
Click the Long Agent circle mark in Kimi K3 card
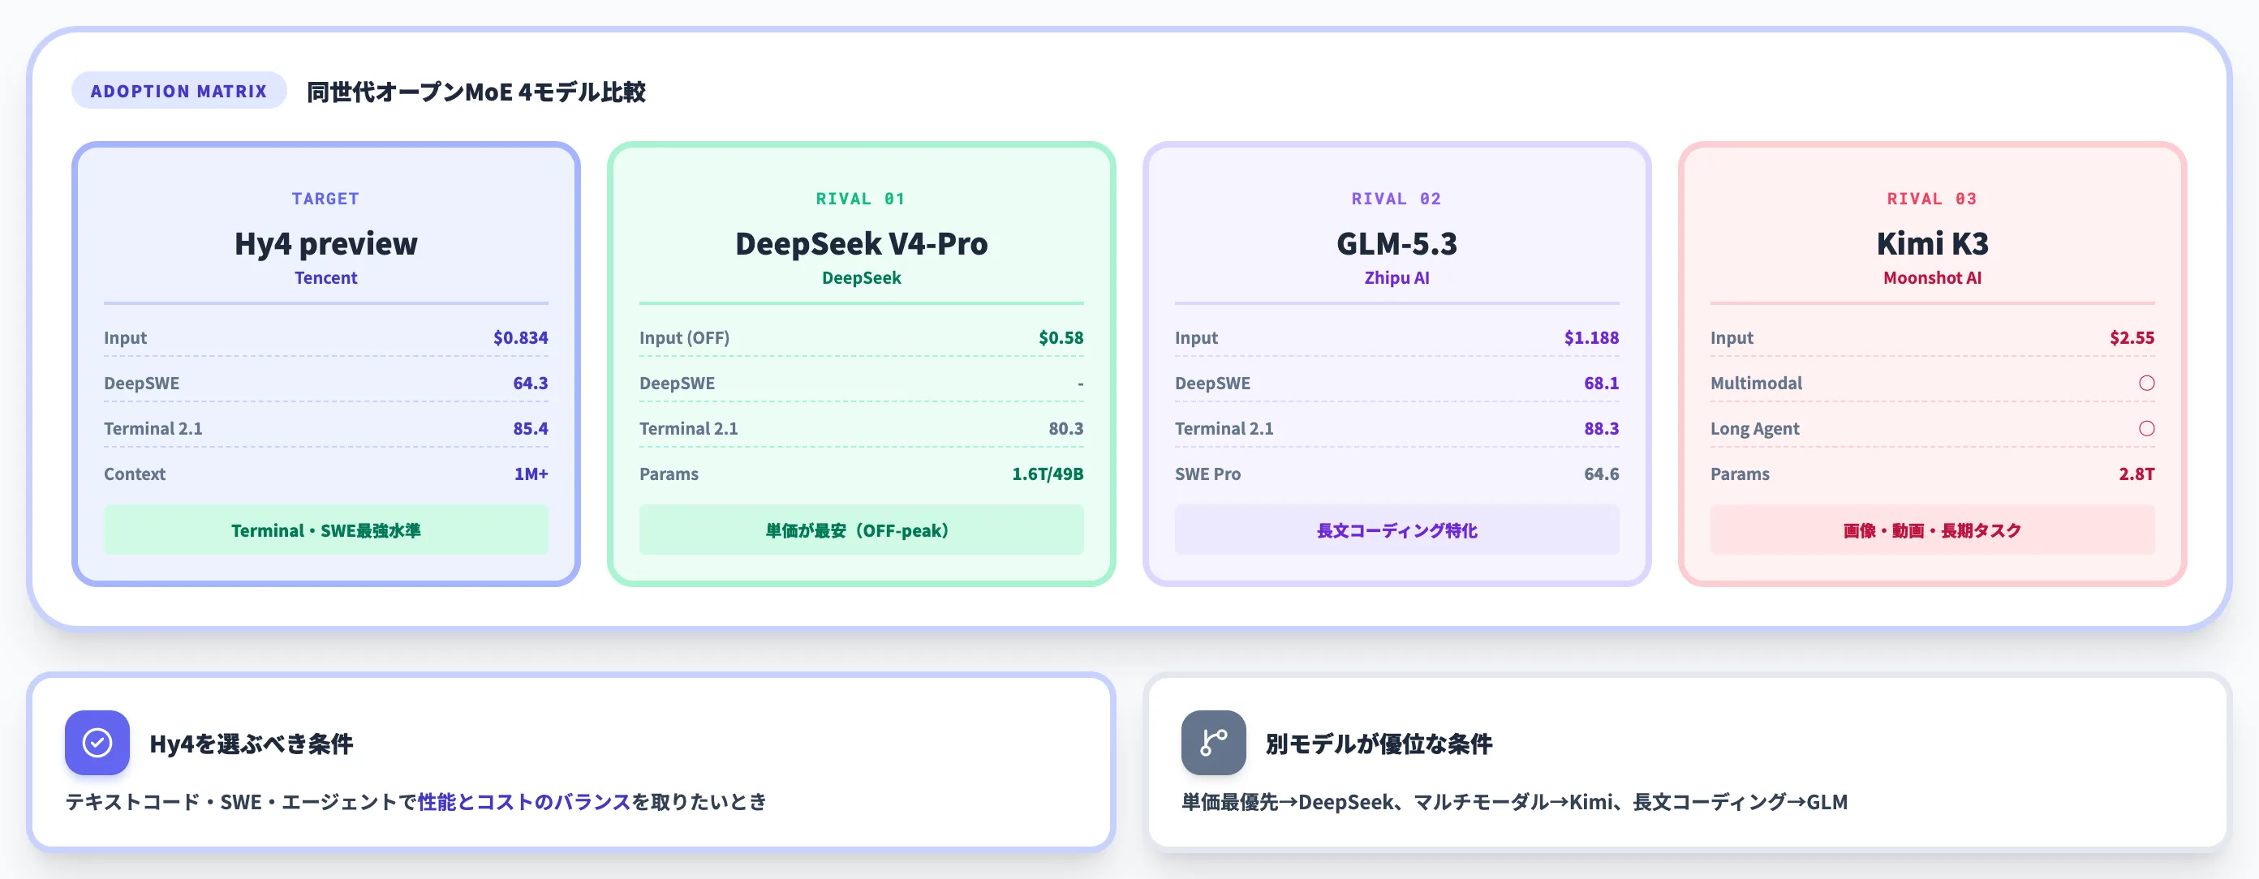(x=2146, y=428)
